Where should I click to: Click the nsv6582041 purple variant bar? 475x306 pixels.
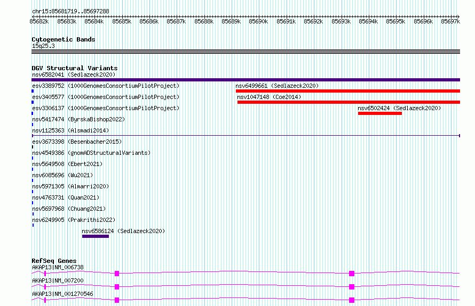click(x=246, y=80)
